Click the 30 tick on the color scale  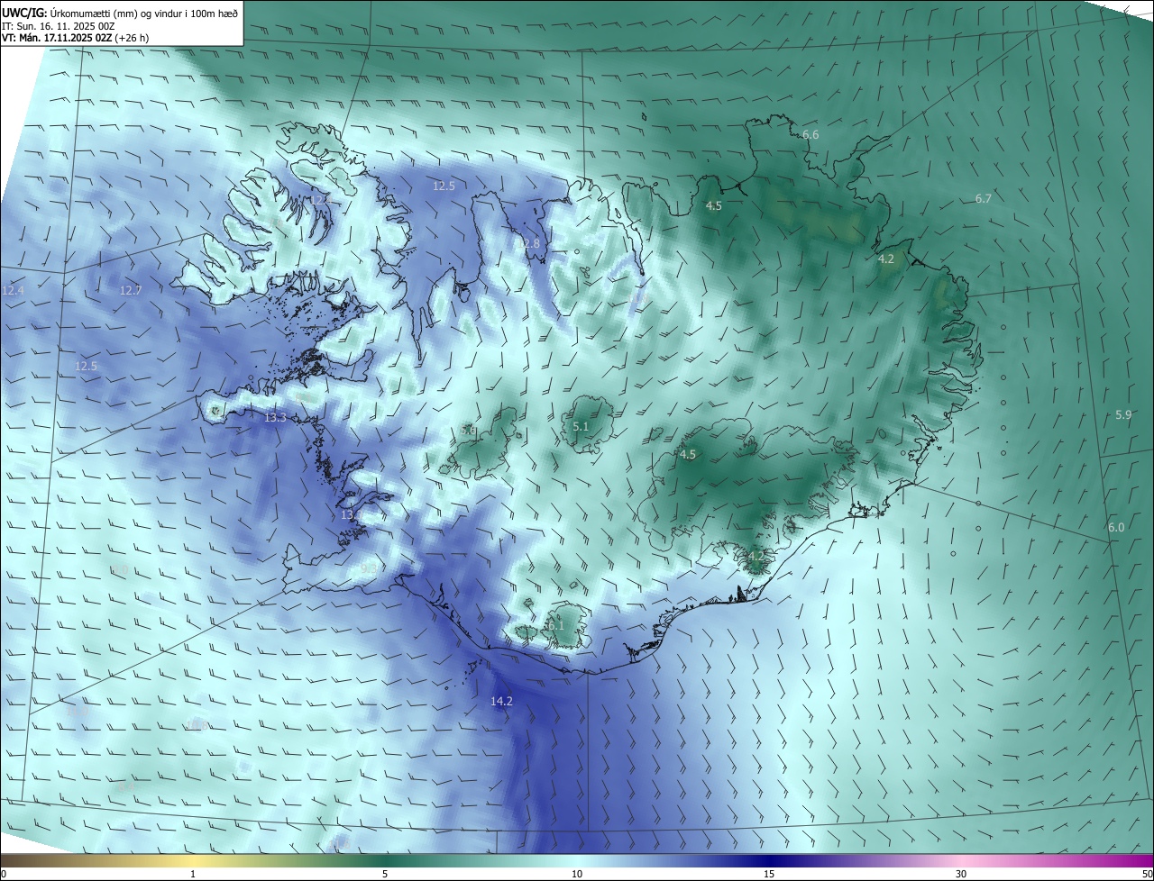[x=961, y=874]
